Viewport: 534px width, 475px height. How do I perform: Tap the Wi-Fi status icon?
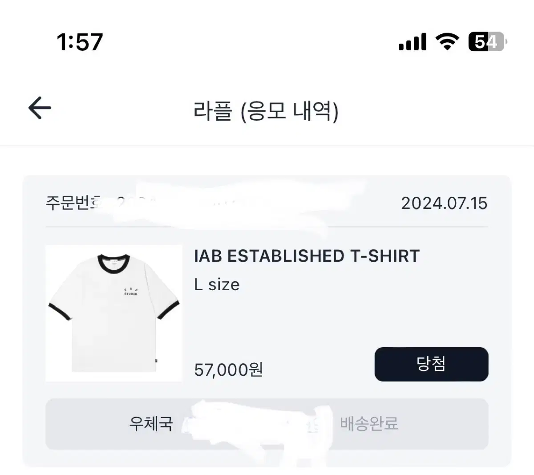click(x=447, y=42)
